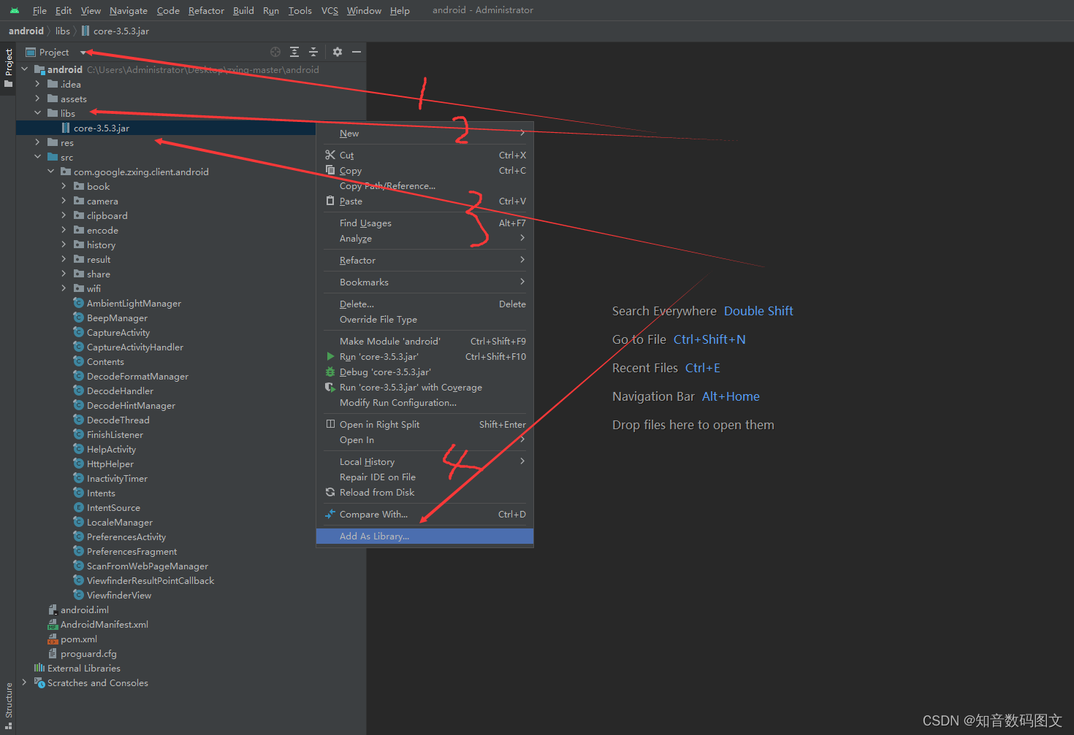Image resolution: width=1074 pixels, height=735 pixels.
Task: Click the Expand All icon in Project panel
Action: click(294, 52)
